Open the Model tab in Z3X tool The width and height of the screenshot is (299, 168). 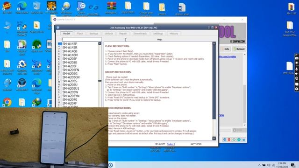66,33
